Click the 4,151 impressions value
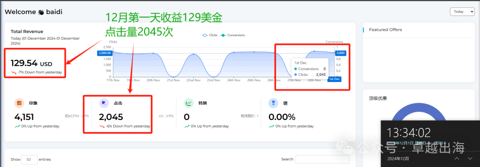Image resolution: width=480 pixels, height=167 pixels. pos(24,117)
